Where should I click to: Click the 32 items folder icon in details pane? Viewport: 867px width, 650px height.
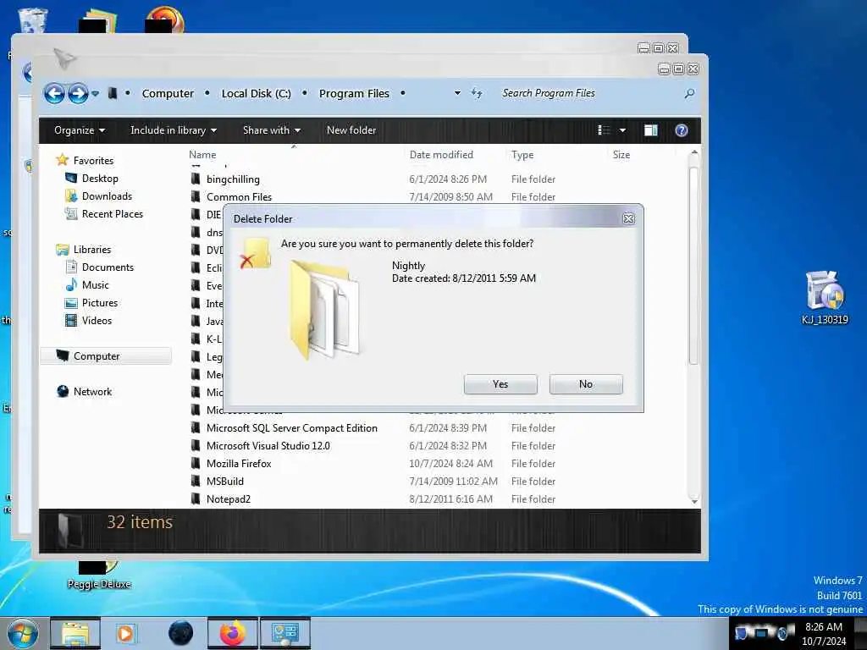(x=69, y=531)
